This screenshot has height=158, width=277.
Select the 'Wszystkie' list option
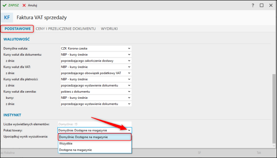click(95, 143)
